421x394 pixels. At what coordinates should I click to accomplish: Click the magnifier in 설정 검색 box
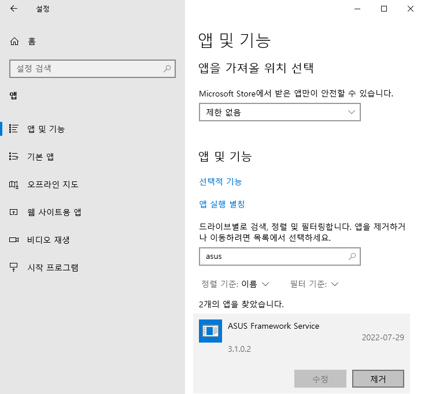[167, 69]
